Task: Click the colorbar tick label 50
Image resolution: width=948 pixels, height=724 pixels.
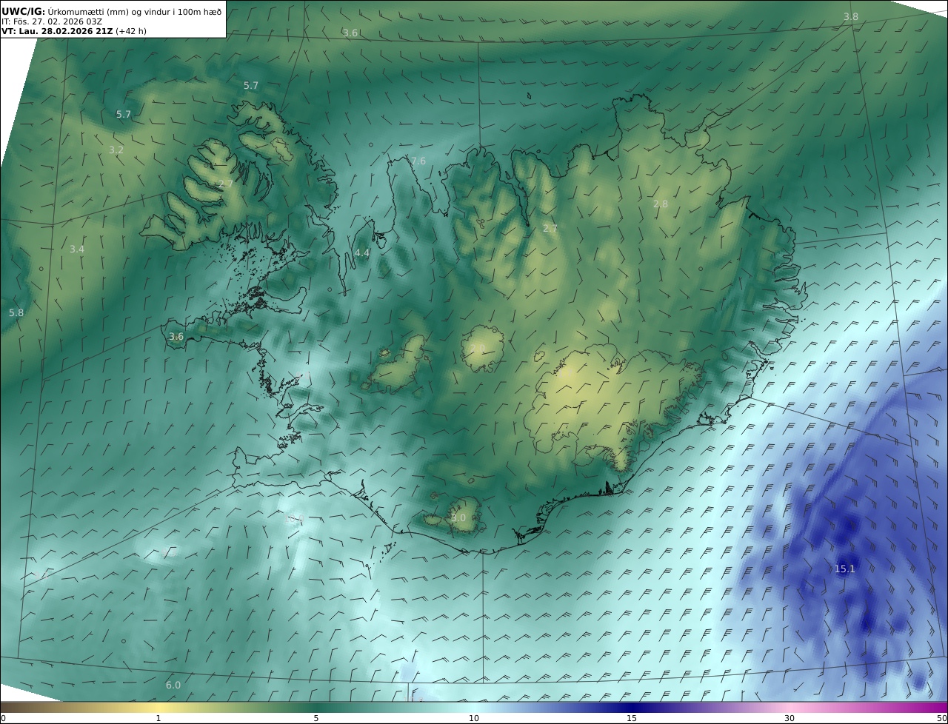Action: pyautogui.click(x=942, y=718)
